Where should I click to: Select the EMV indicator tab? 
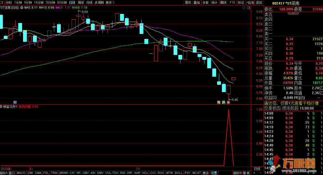[x=101, y=173]
